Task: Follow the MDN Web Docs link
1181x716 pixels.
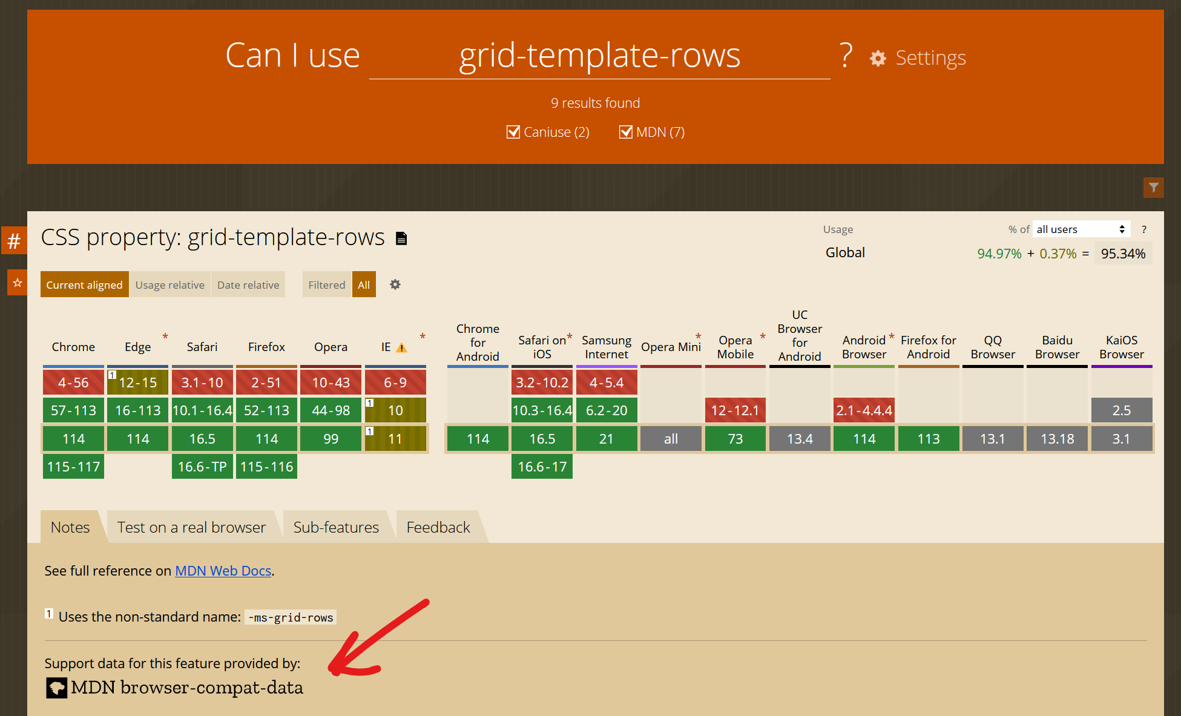Action: pyautogui.click(x=223, y=571)
